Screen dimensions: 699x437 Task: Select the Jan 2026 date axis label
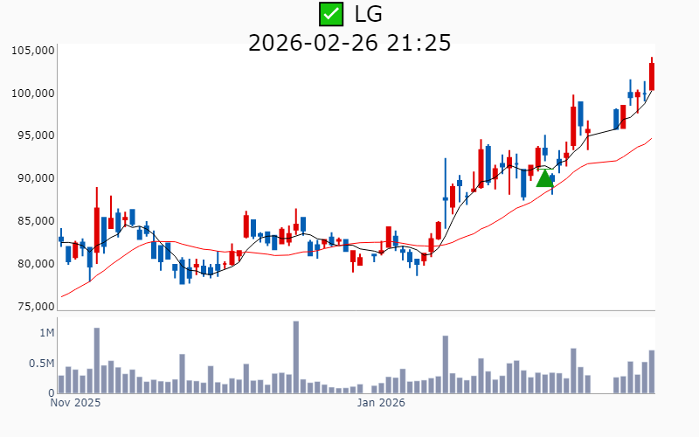click(382, 403)
